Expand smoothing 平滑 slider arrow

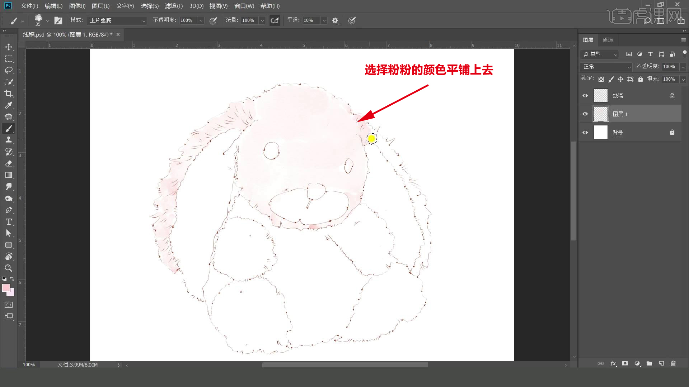pyautogui.click(x=324, y=20)
